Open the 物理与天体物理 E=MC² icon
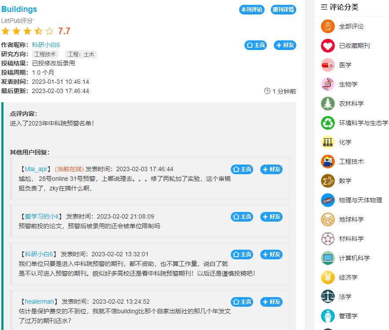 (x=328, y=200)
